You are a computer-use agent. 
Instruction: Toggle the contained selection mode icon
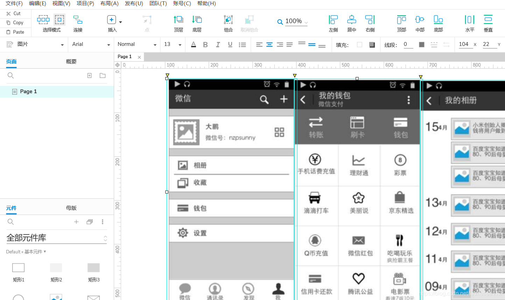point(59,19)
